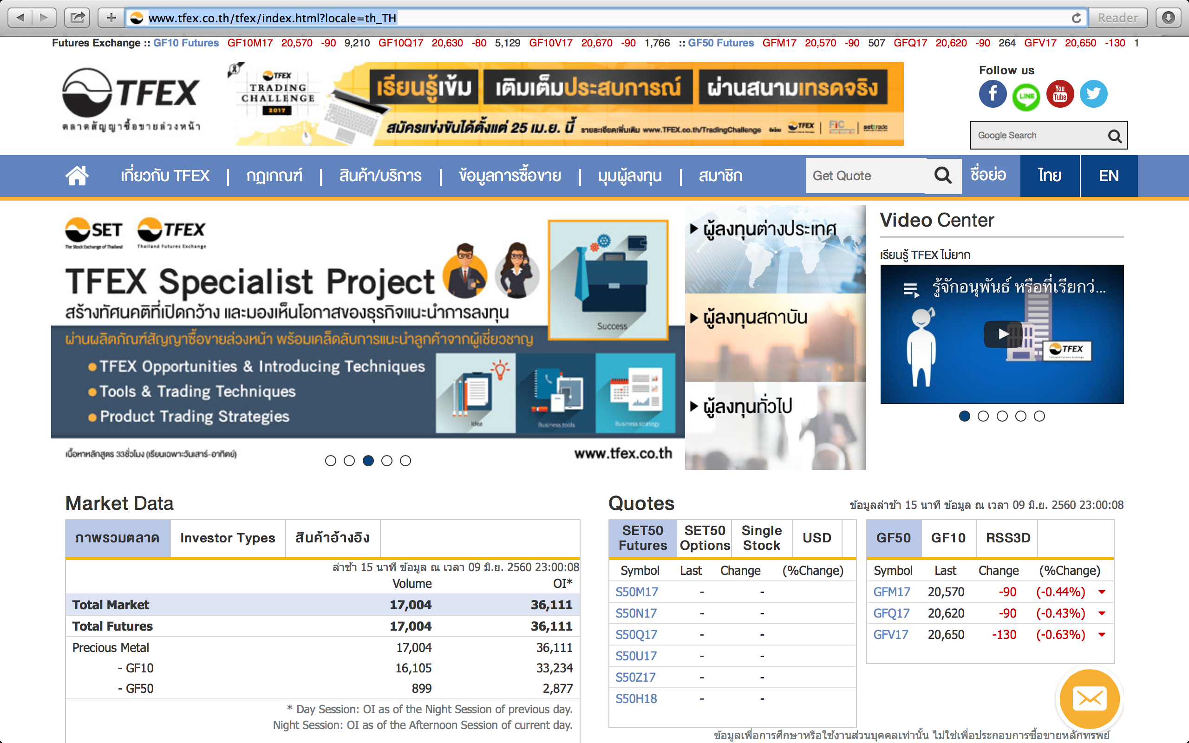Select second Video Center carousel dot
The height and width of the screenshot is (743, 1189).
pyautogui.click(x=983, y=416)
